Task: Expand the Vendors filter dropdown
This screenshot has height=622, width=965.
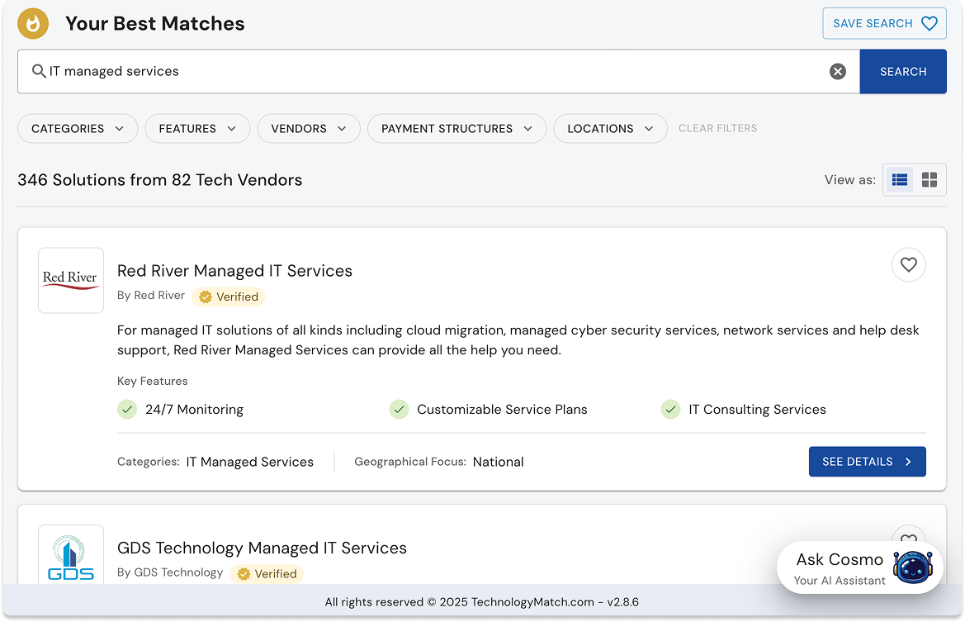Action: click(309, 129)
